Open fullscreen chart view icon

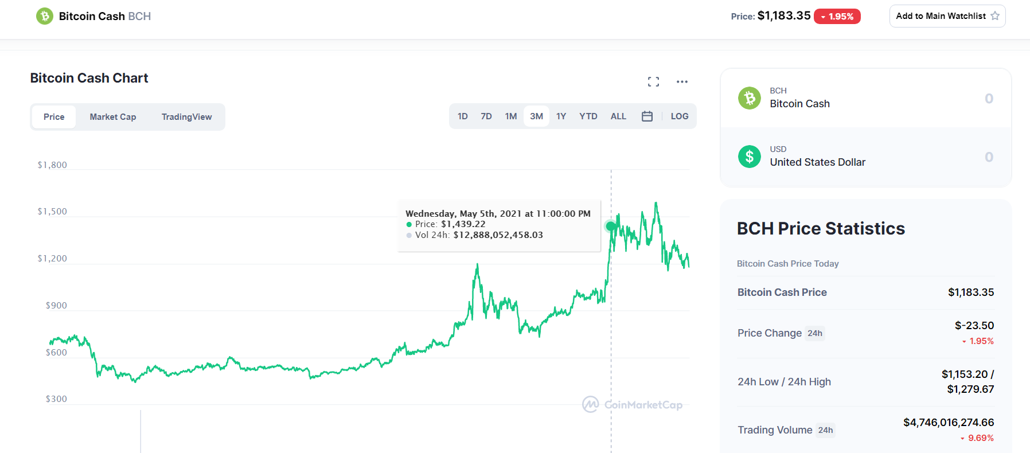653,81
